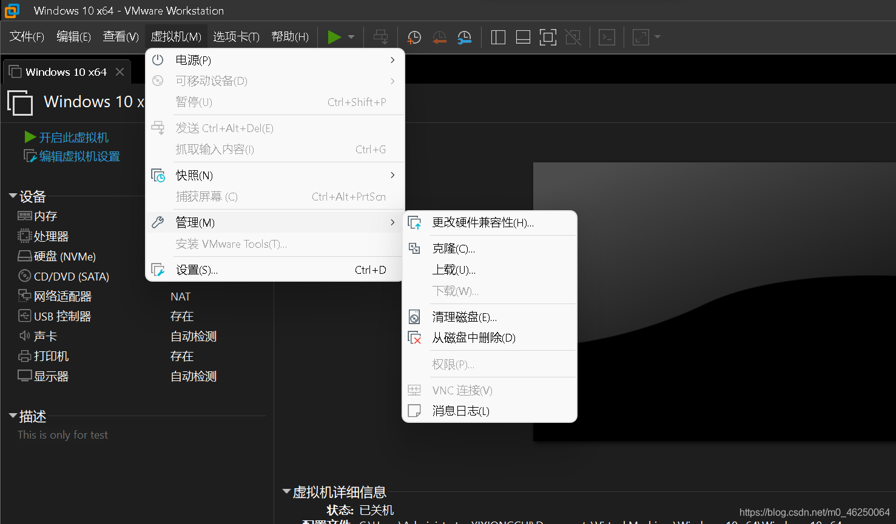Click the virtual machine preview thumbnail
Viewport: 896px width, 524px height.
[714, 302]
